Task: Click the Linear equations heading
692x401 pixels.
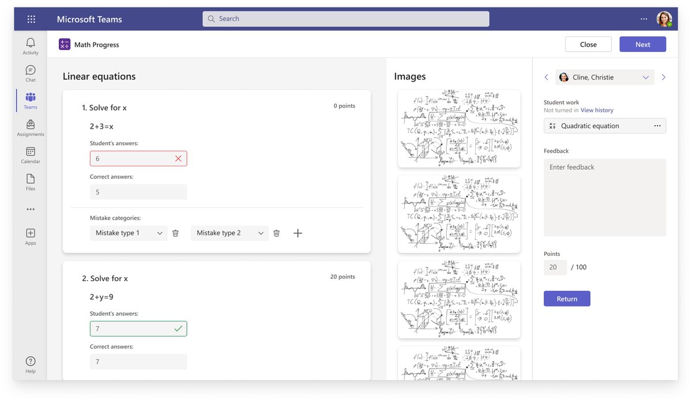Action: (99, 76)
